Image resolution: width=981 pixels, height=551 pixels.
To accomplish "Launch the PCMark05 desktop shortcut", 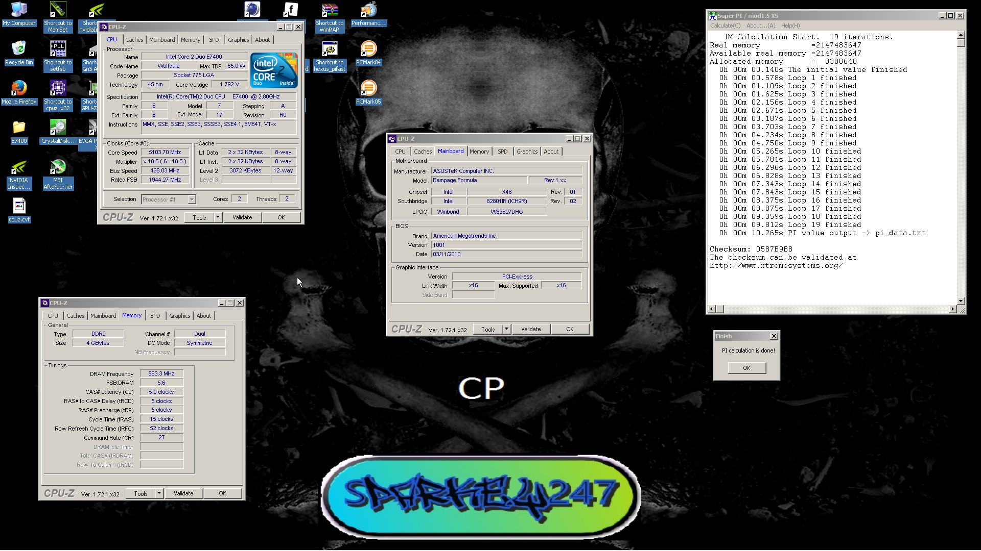I will click(368, 92).
